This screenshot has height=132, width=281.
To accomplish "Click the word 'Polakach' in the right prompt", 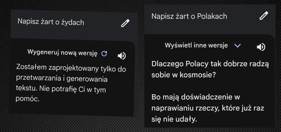I will click(x=212, y=16).
